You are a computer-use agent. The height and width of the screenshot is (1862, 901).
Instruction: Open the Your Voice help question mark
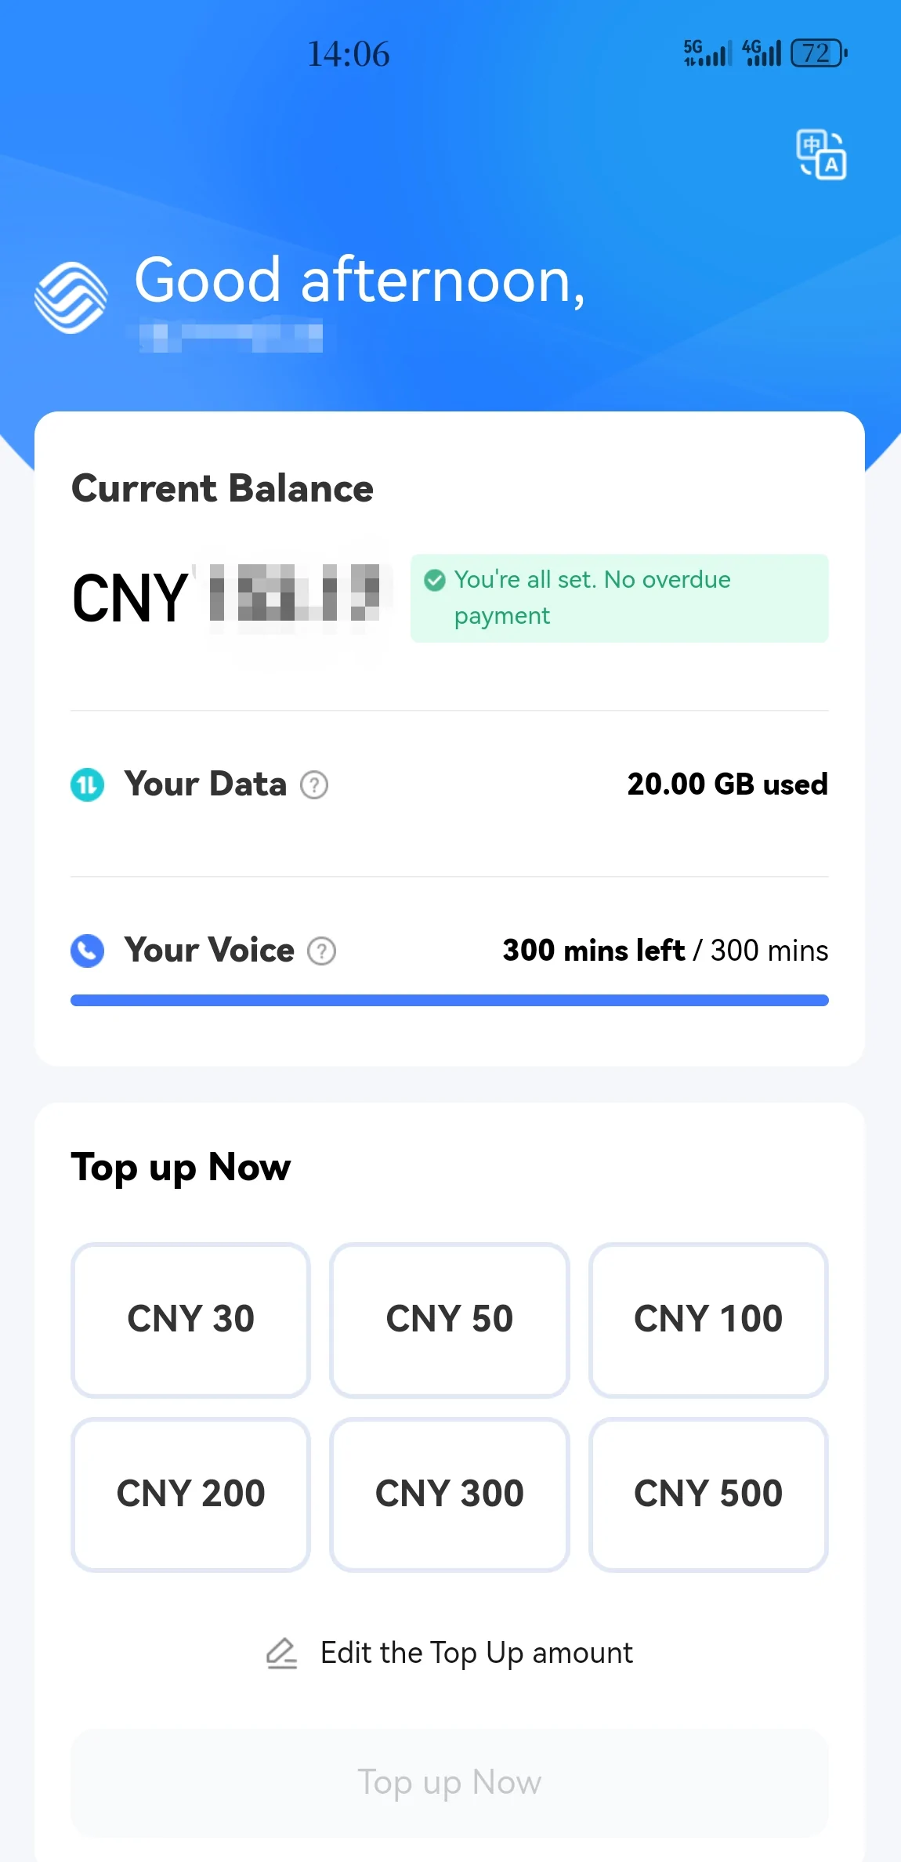pyautogui.click(x=321, y=951)
